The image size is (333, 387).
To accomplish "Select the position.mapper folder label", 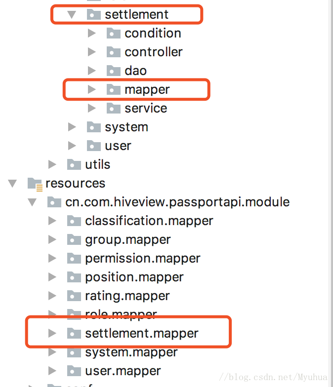I will pyautogui.click(x=134, y=277).
